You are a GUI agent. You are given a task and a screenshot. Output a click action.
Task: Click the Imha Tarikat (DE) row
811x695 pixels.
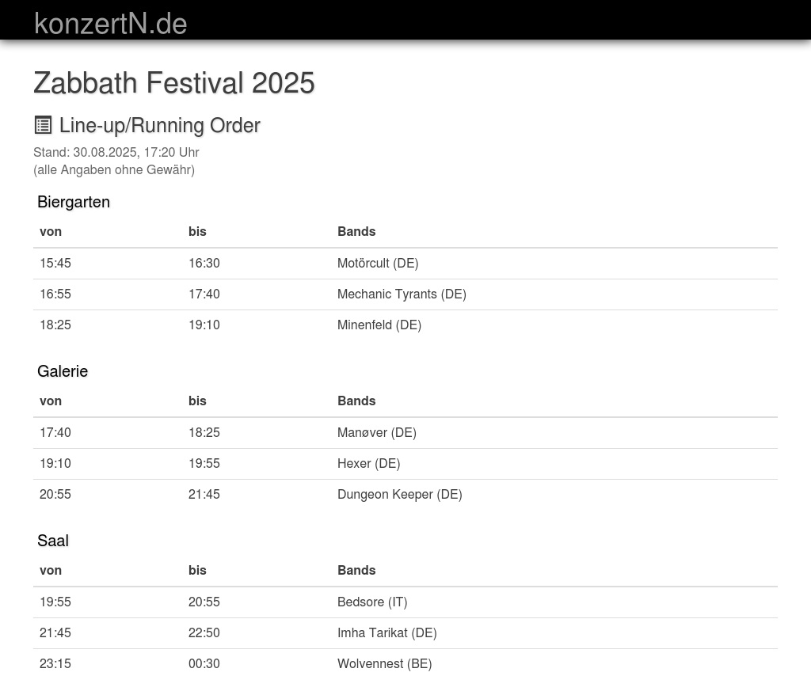(387, 632)
